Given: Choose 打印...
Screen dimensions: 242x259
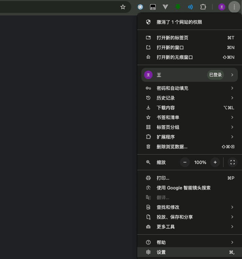Looking at the screenshot, I should point(189,178).
